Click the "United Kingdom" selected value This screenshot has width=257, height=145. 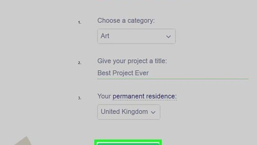[x=124, y=112]
